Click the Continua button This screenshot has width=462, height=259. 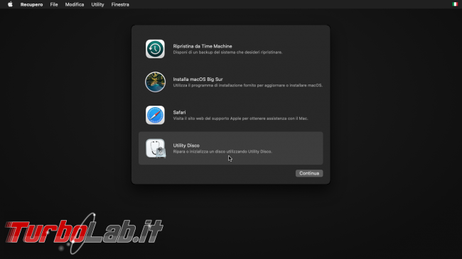(309, 173)
